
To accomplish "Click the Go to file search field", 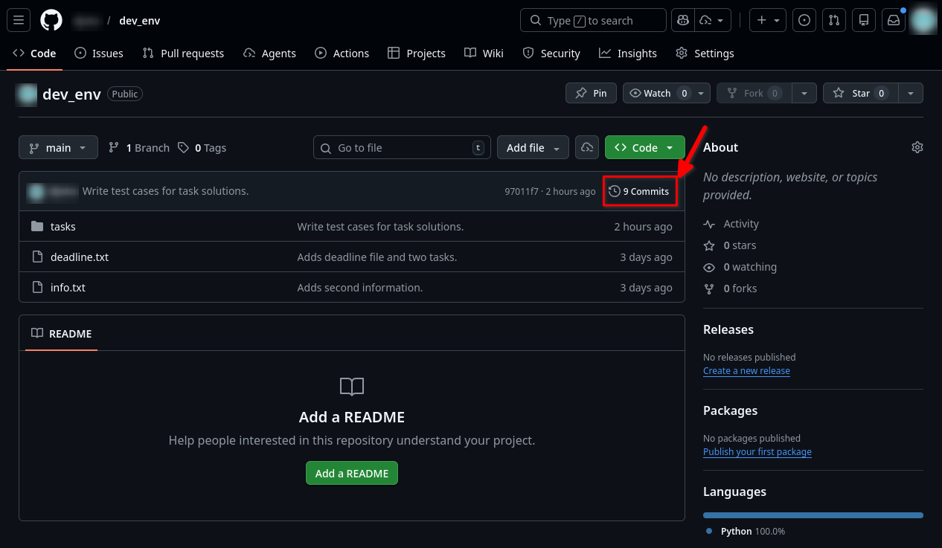I will (402, 147).
